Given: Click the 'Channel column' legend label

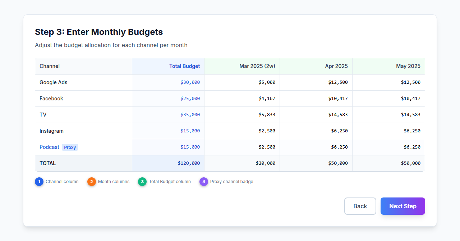Looking at the screenshot, I should pyautogui.click(x=62, y=182).
